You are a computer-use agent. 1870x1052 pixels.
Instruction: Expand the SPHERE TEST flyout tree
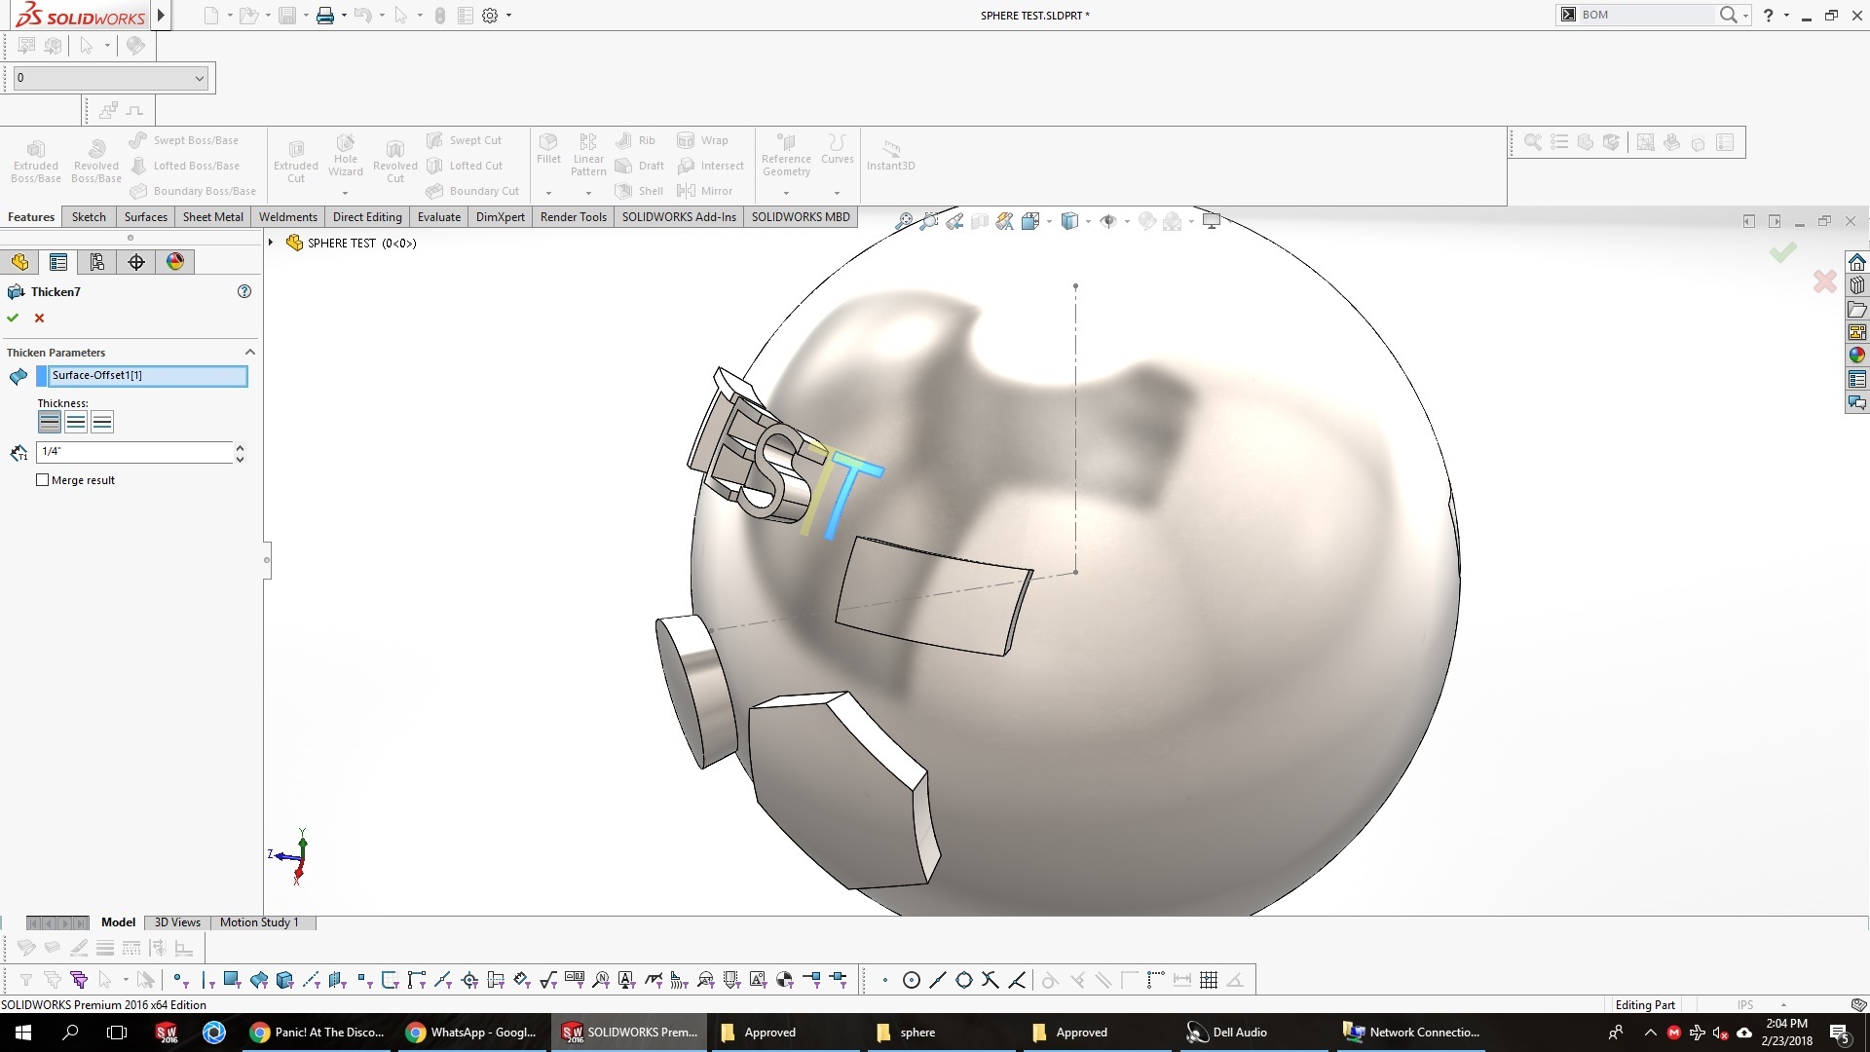pyautogui.click(x=272, y=243)
